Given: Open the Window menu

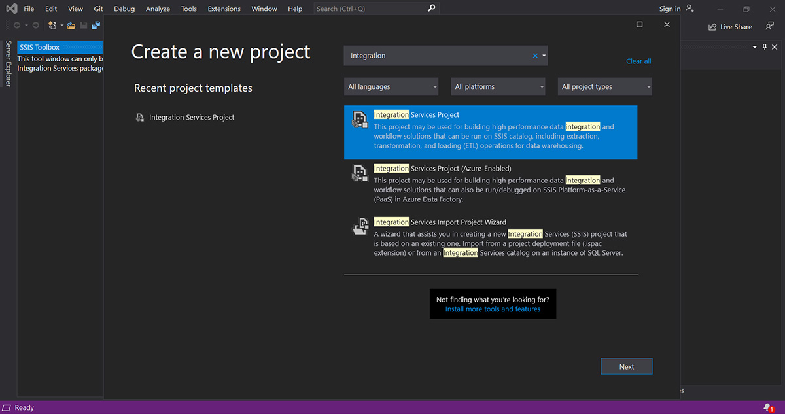Looking at the screenshot, I should coord(264,9).
